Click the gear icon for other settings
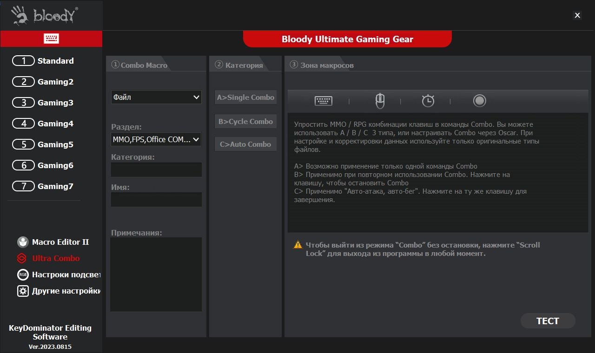The image size is (595, 353). 23,291
